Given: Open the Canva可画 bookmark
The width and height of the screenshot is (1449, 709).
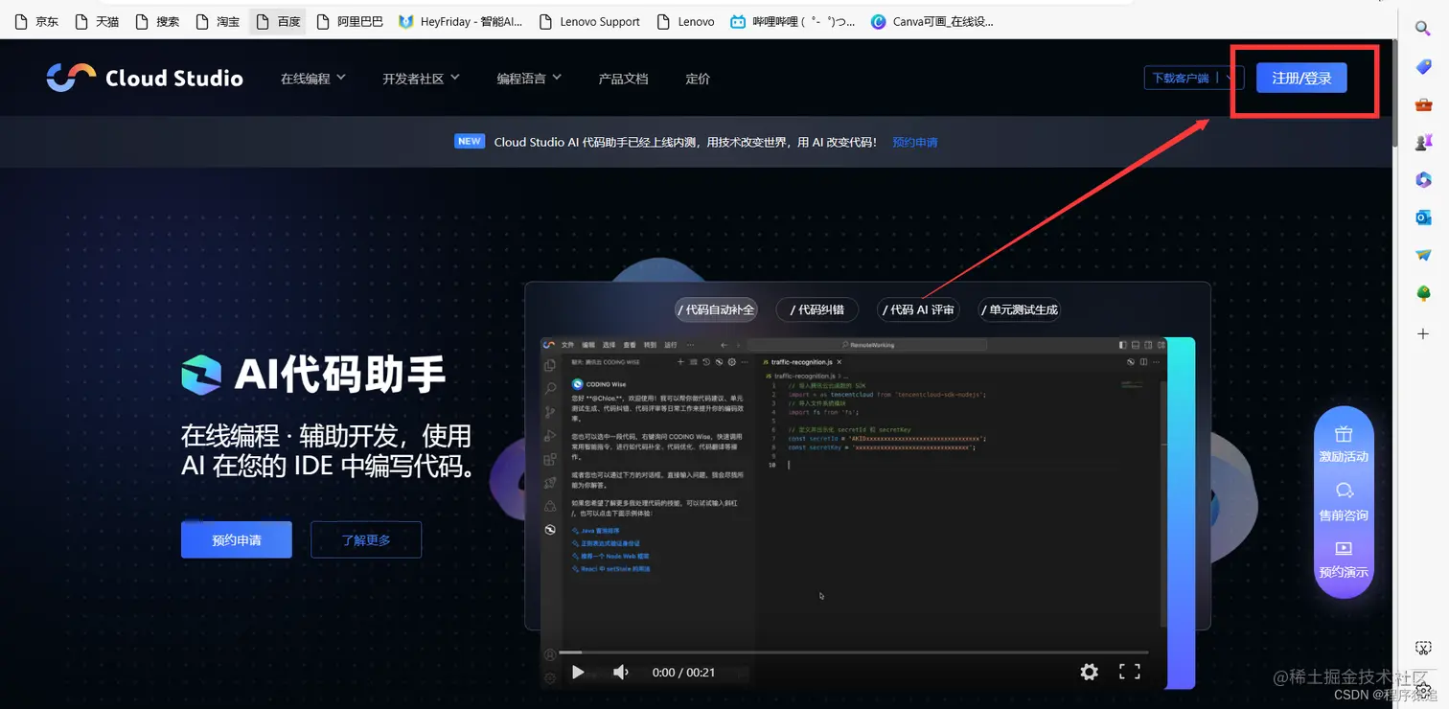Looking at the screenshot, I should [x=932, y=21].
